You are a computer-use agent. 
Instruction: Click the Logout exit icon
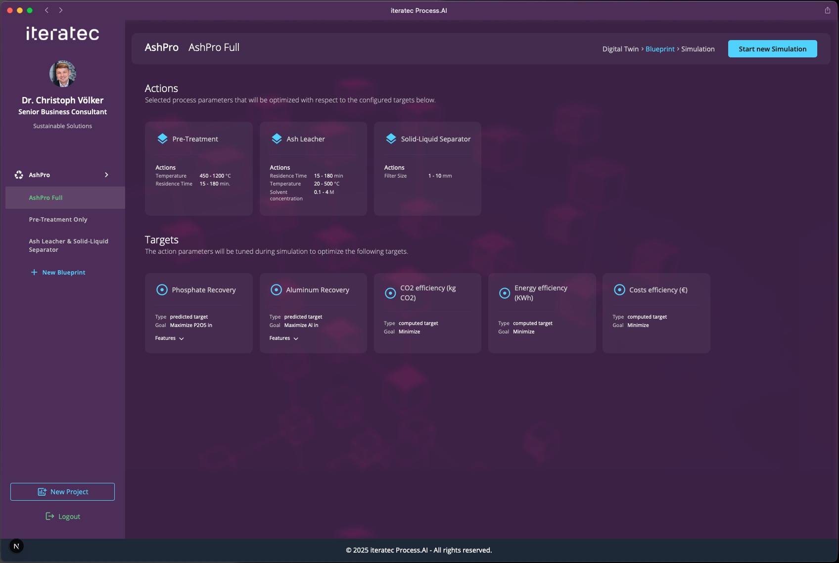(50, 516)
